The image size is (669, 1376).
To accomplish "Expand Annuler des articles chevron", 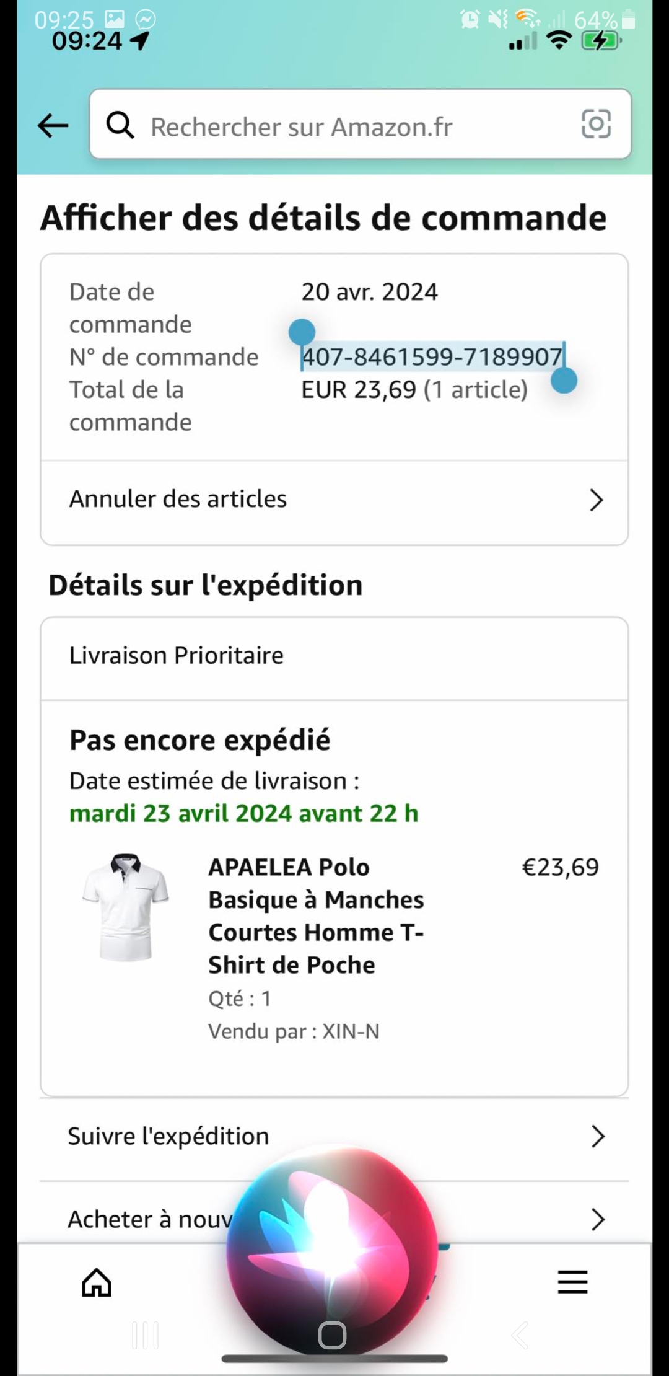I will pos(596,500).
